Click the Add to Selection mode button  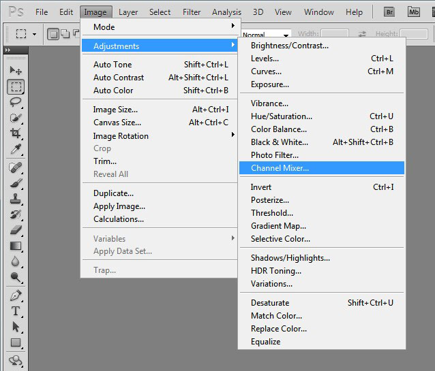65,34
